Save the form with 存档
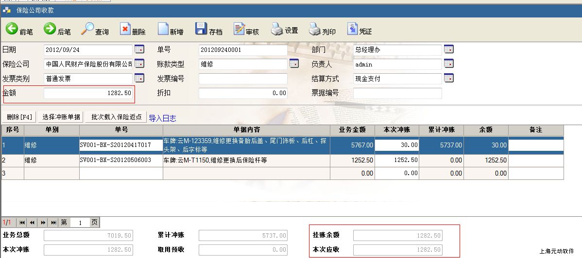582x258 pixels. coord(201,30)
